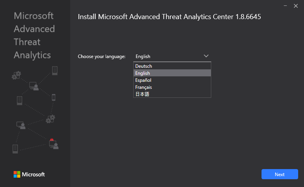Click the Next button
The height and width of the screenshot is (187, 304).
(279, 174)
